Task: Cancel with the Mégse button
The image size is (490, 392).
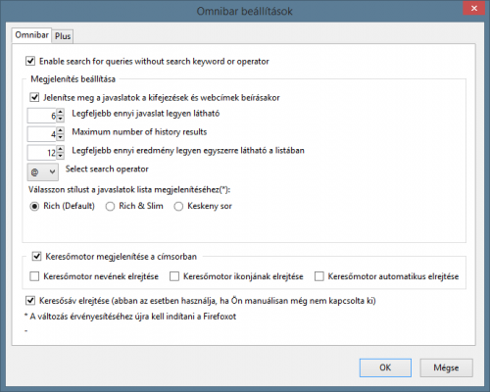Action: pyautogui.click(x=446, y=367)
